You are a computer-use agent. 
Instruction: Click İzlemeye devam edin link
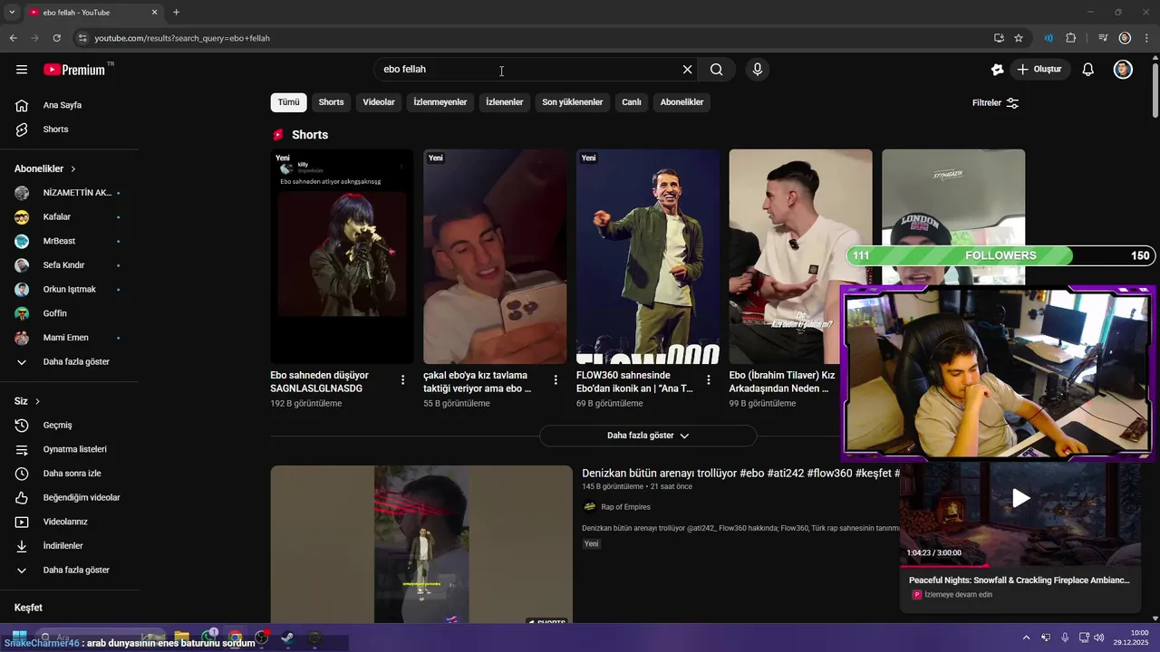coord(958,595)
